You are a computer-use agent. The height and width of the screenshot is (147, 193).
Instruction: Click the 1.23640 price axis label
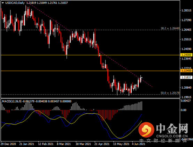point(186,59)
